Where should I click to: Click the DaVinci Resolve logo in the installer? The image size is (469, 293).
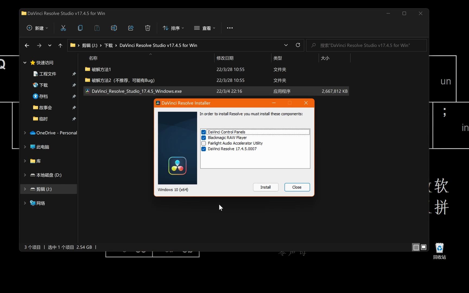178,166
